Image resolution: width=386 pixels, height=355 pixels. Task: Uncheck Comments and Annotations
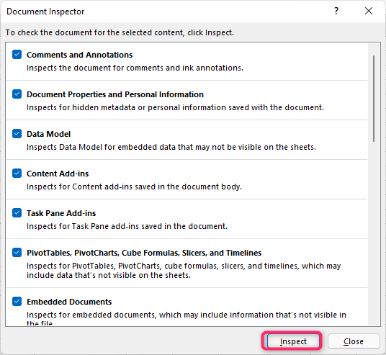point(17,55)
